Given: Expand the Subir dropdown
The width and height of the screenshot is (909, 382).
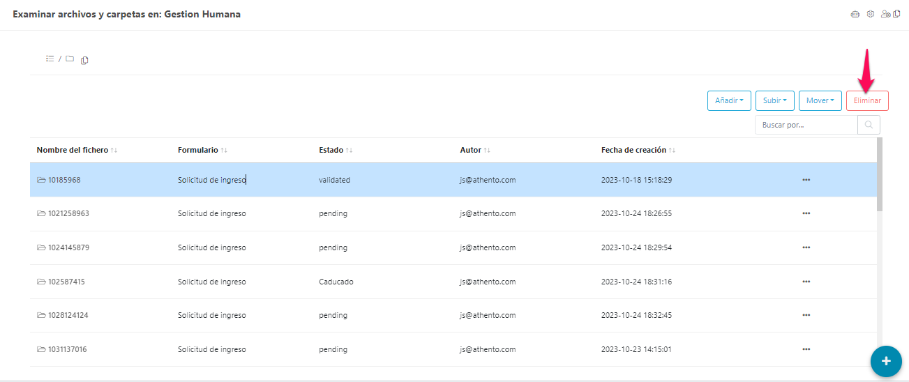Looking at the screenshot, I should [775, 100].
